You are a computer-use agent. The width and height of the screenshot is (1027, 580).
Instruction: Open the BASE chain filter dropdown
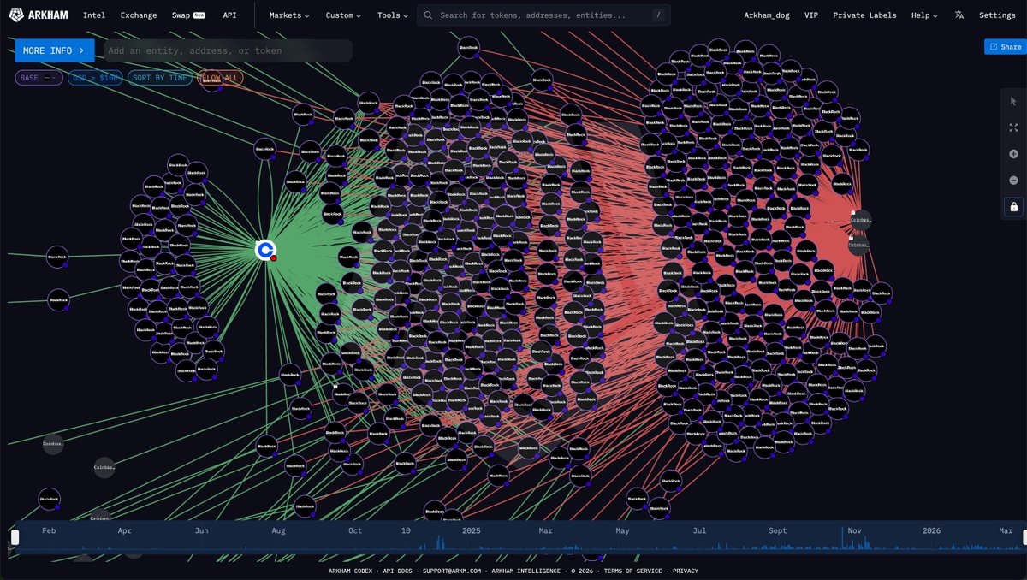39,78
